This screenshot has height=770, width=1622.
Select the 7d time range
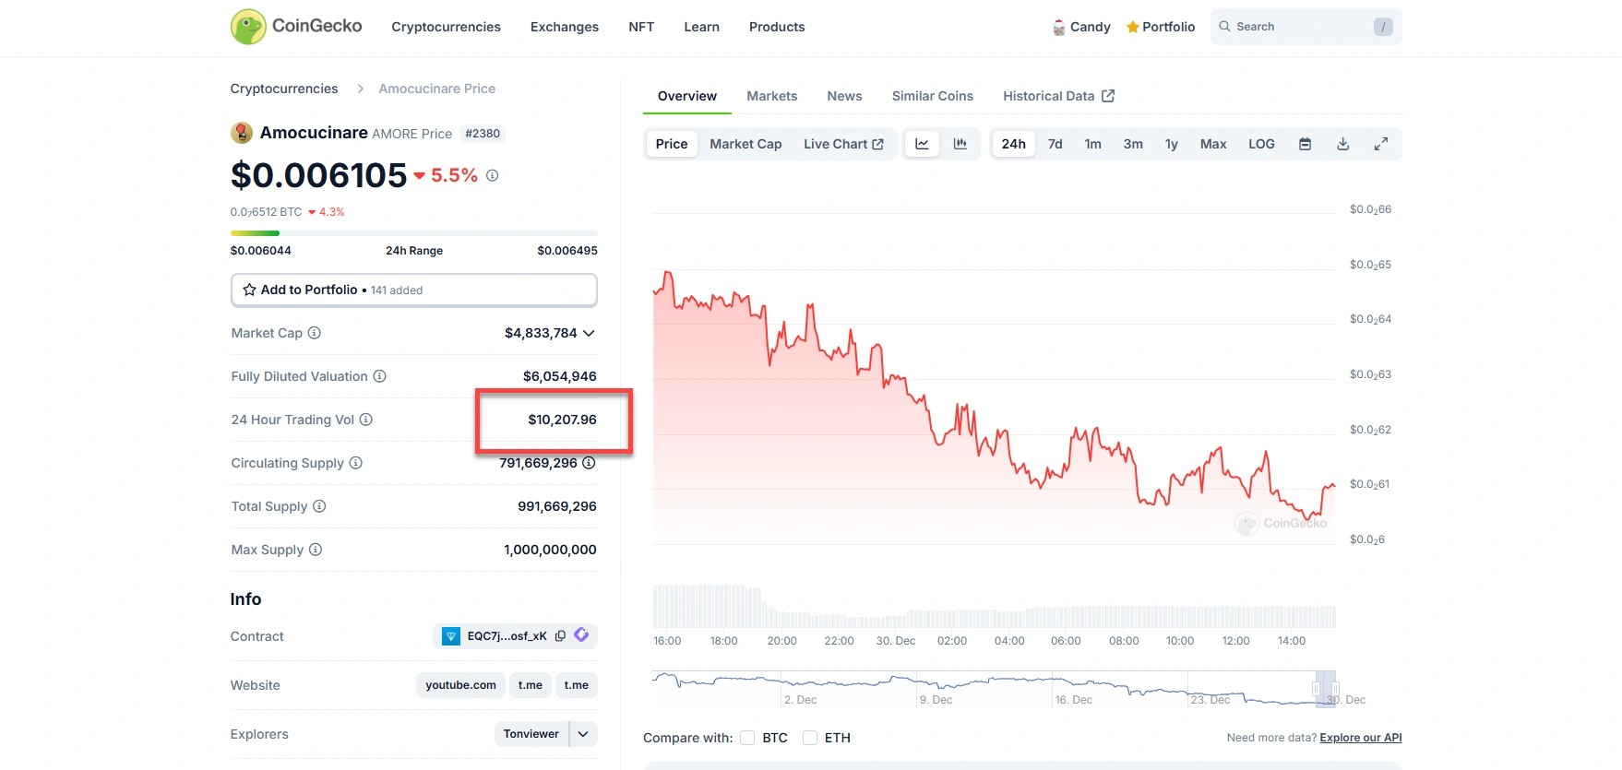[1055, 144]
